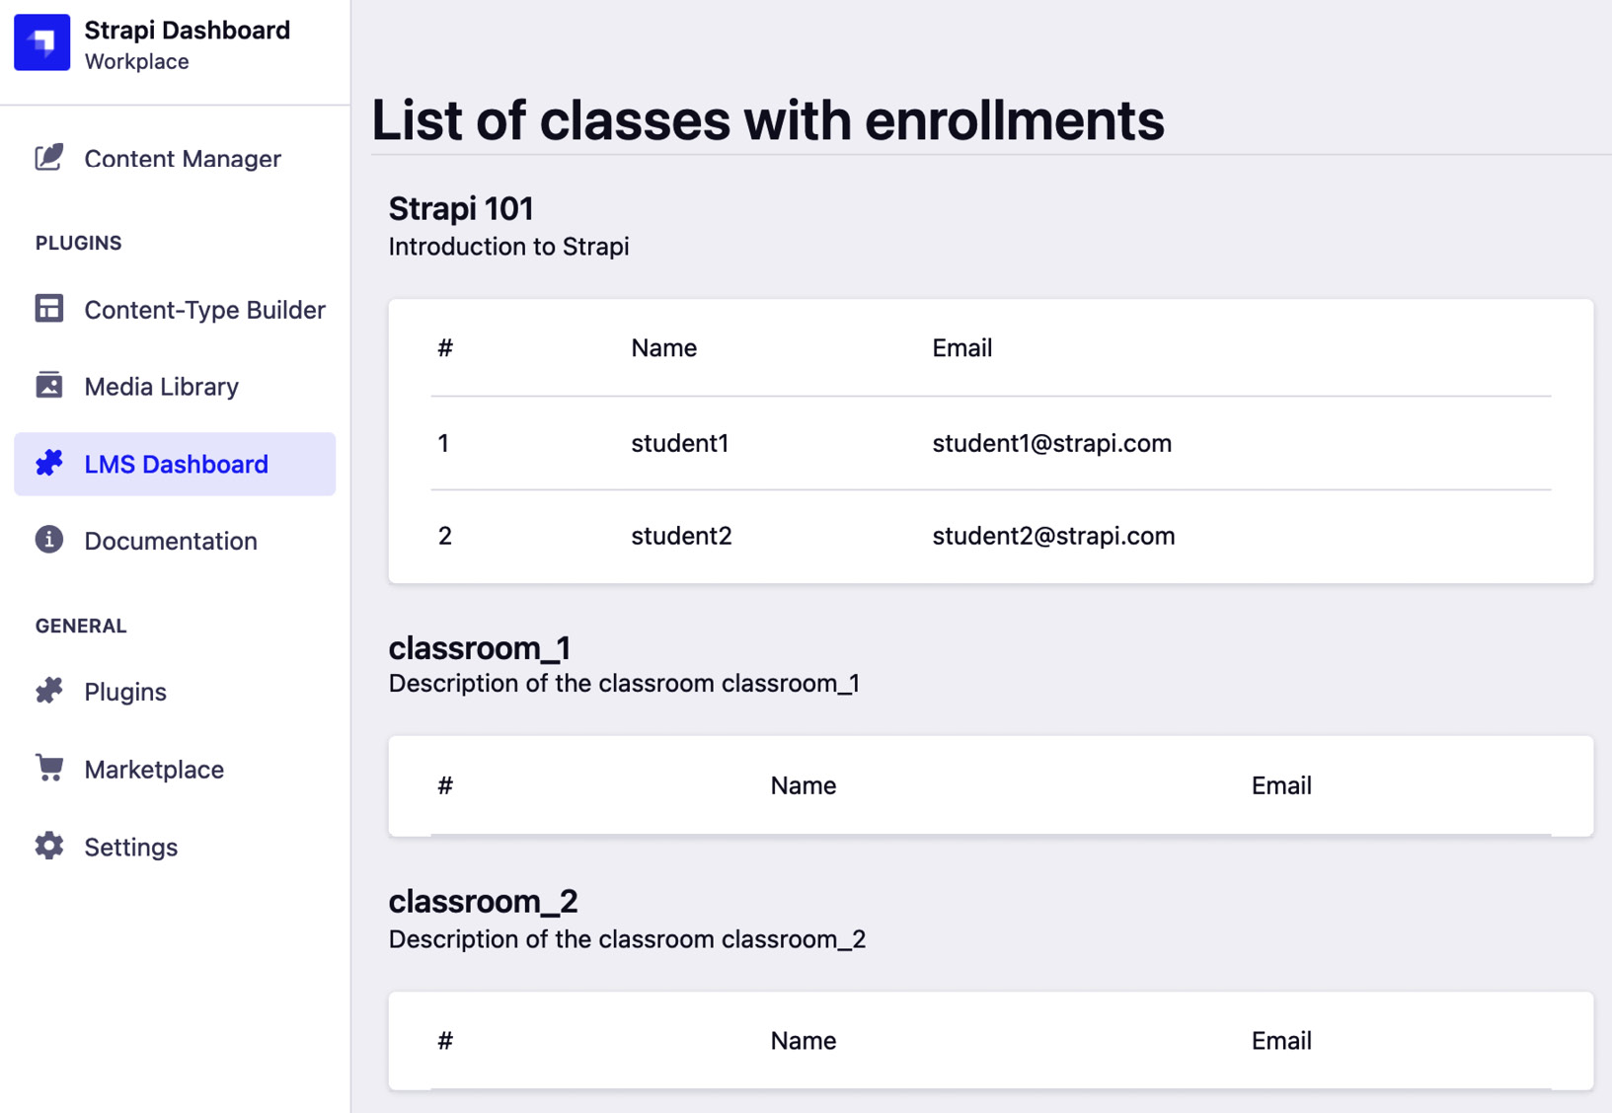The height and width of the screenshot is (1113, 1612).
Task: Click the Documentation info icon
Action: (x=49, y=540)
